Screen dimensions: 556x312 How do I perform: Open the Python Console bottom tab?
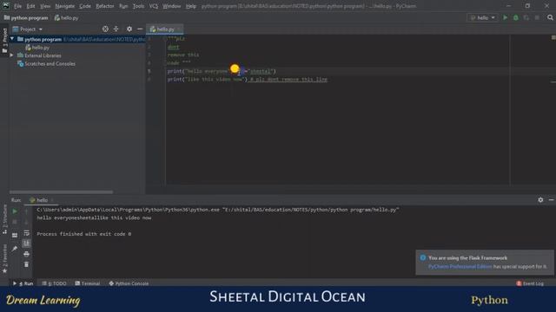pos(129,283)
